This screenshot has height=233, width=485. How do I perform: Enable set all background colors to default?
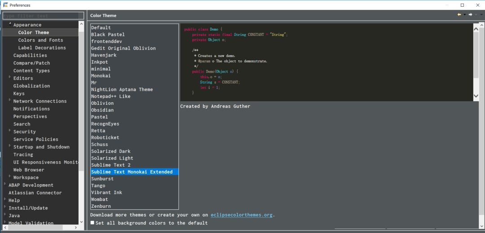(x=92, y=223)
